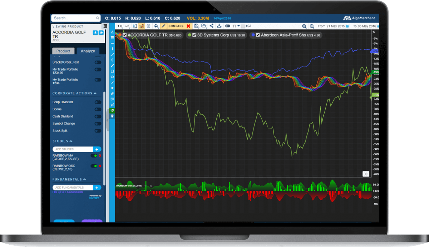Select the pencil draw tool in toolbar

click(163, 26)
